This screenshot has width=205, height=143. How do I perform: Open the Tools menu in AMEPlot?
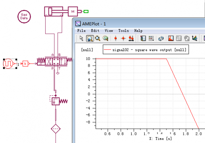123,31
